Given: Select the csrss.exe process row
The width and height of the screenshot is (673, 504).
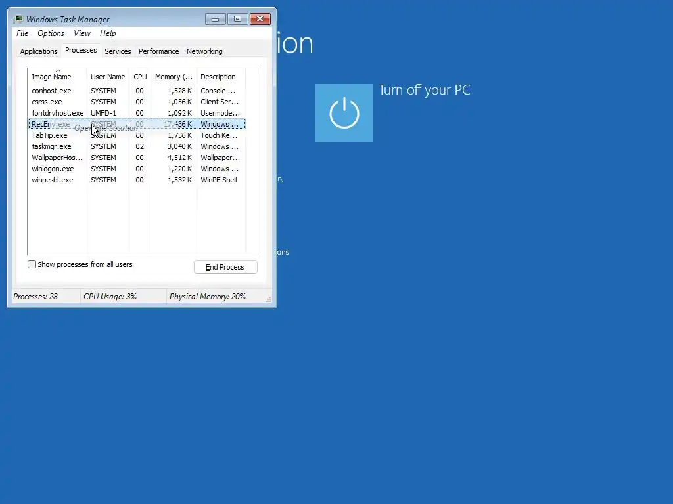Looking at the screenshot, I should click(137, 102).
